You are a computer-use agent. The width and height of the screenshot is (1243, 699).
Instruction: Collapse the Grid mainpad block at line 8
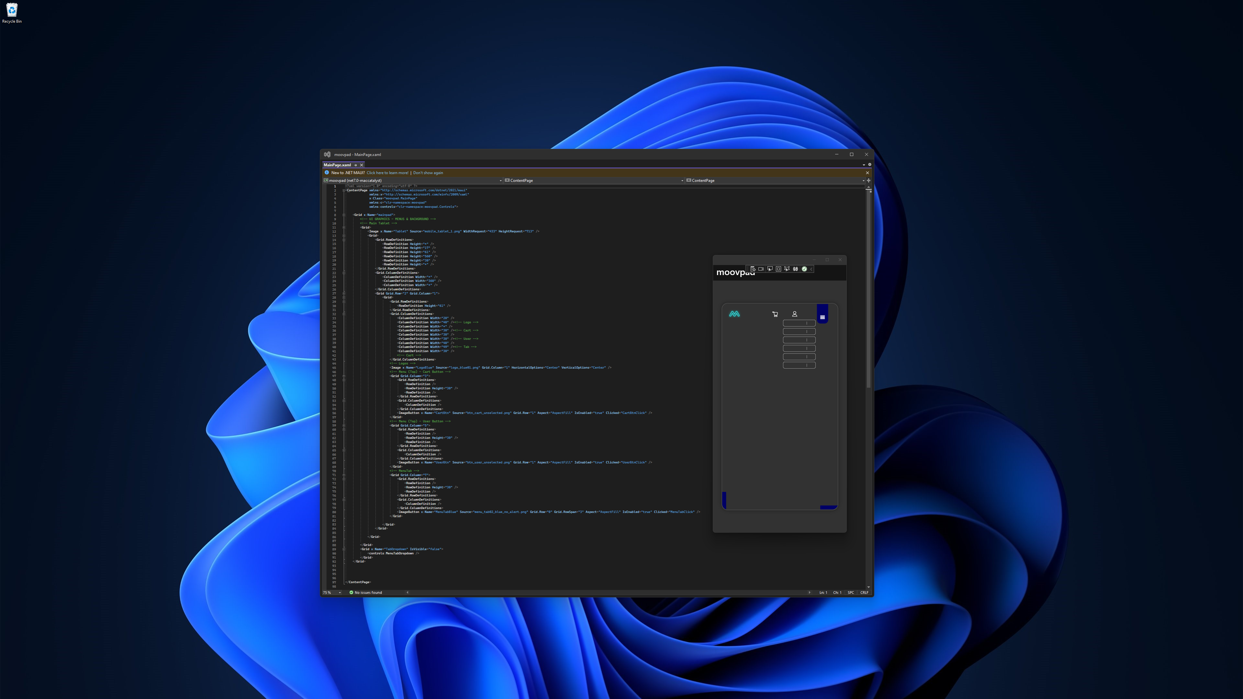point(344,215)
